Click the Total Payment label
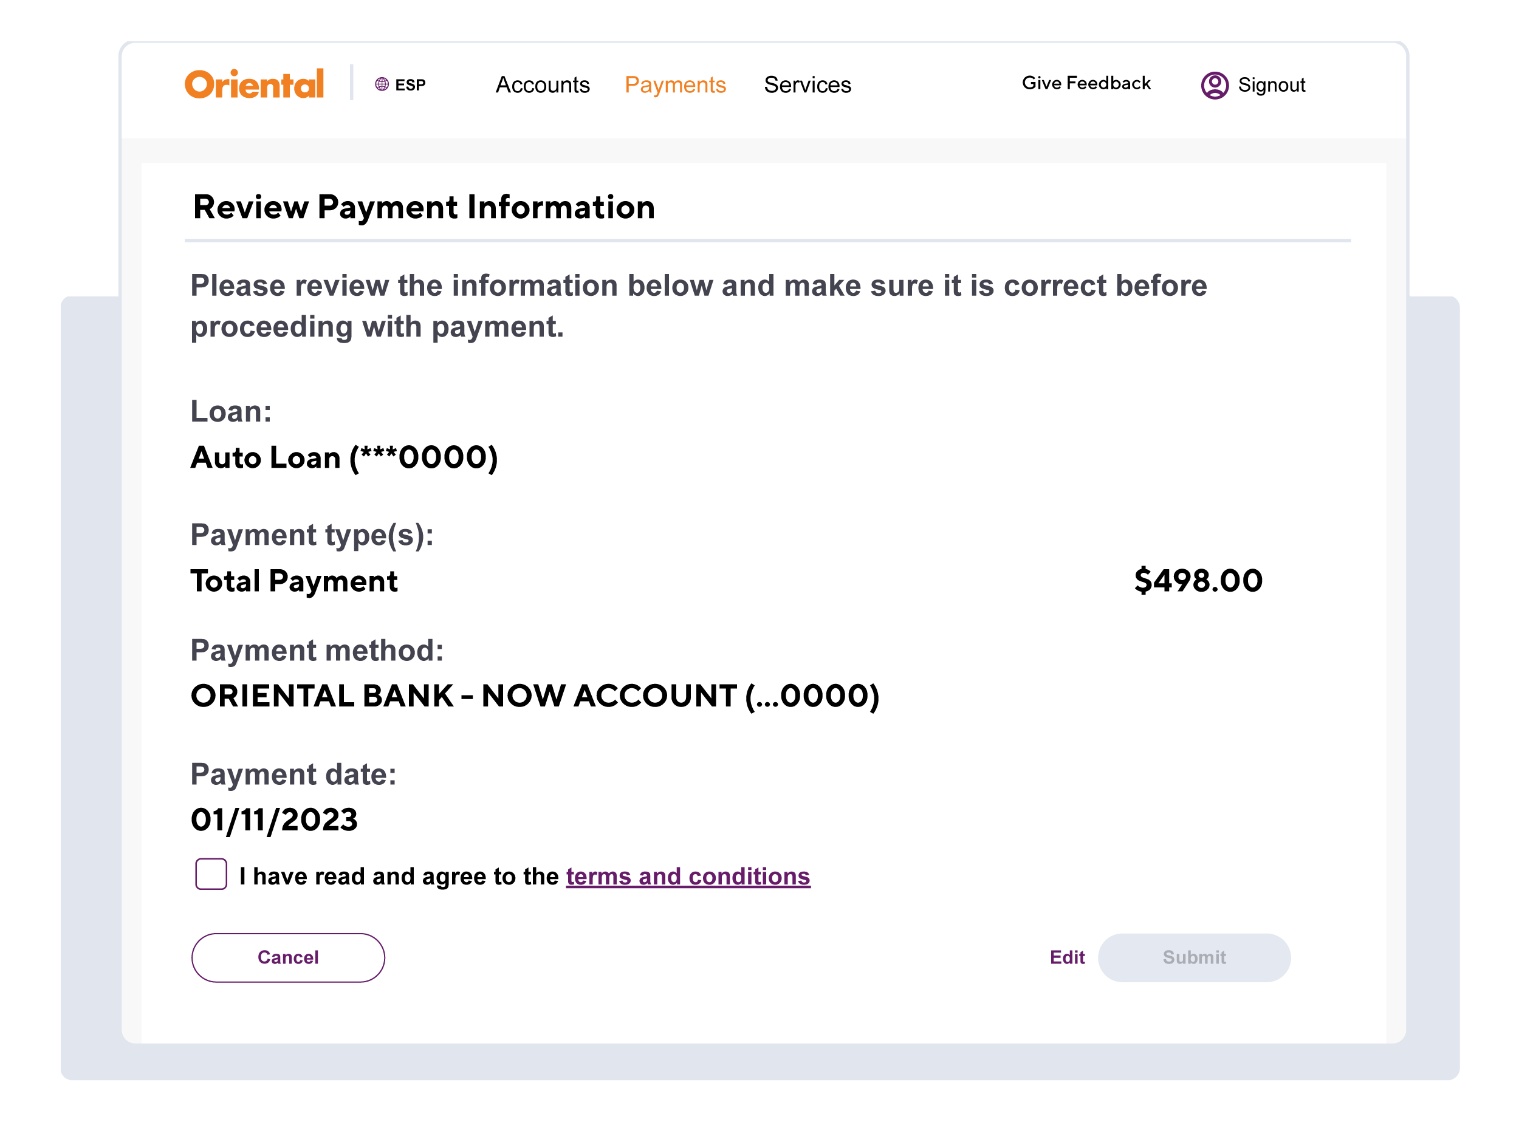Image resolution: width=1519 pixels, height=1125 pixels. 293,581
